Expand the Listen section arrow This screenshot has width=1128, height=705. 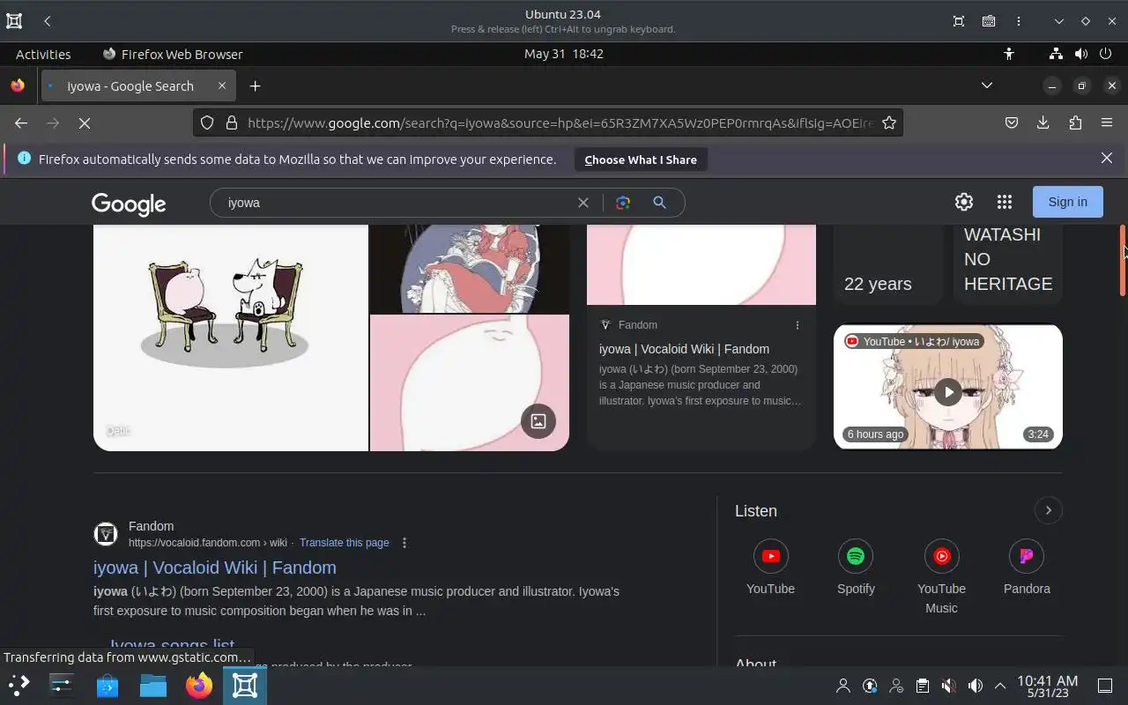[x=1048, y=510]
